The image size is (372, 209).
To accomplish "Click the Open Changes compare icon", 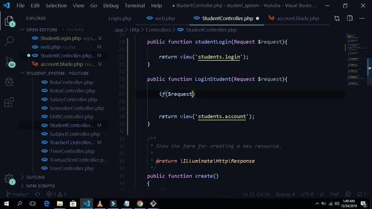I will [x=337, y=18].
